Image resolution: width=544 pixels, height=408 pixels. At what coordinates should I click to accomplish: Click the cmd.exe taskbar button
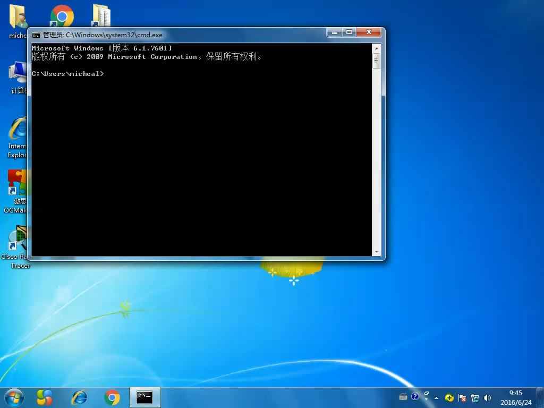pos(144,397)
